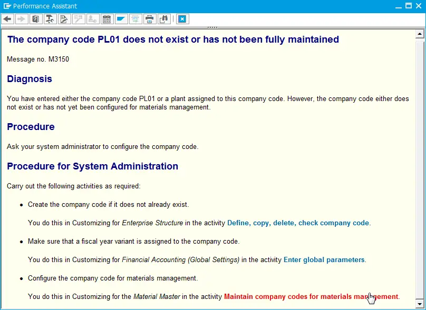Maximize the Performance Assistant window
Image resolution: width=426 pixels, height=310 pixels.
pyautogui.click(x=409, y=6)
